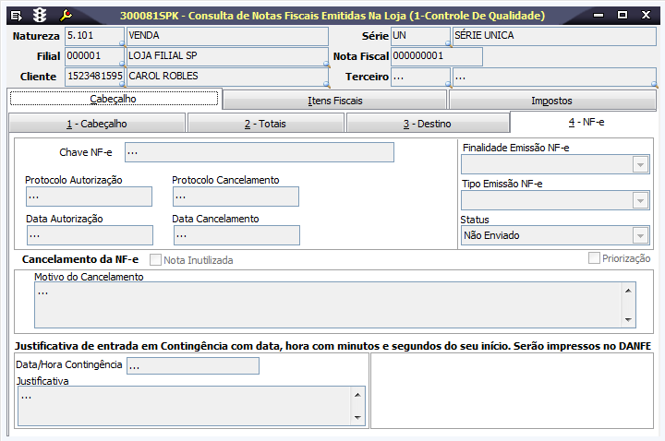The height and width of the screenshot is (441, 665).
Task: Click the Data/Hora Contingência field
Action: click(x=192, y=366)
